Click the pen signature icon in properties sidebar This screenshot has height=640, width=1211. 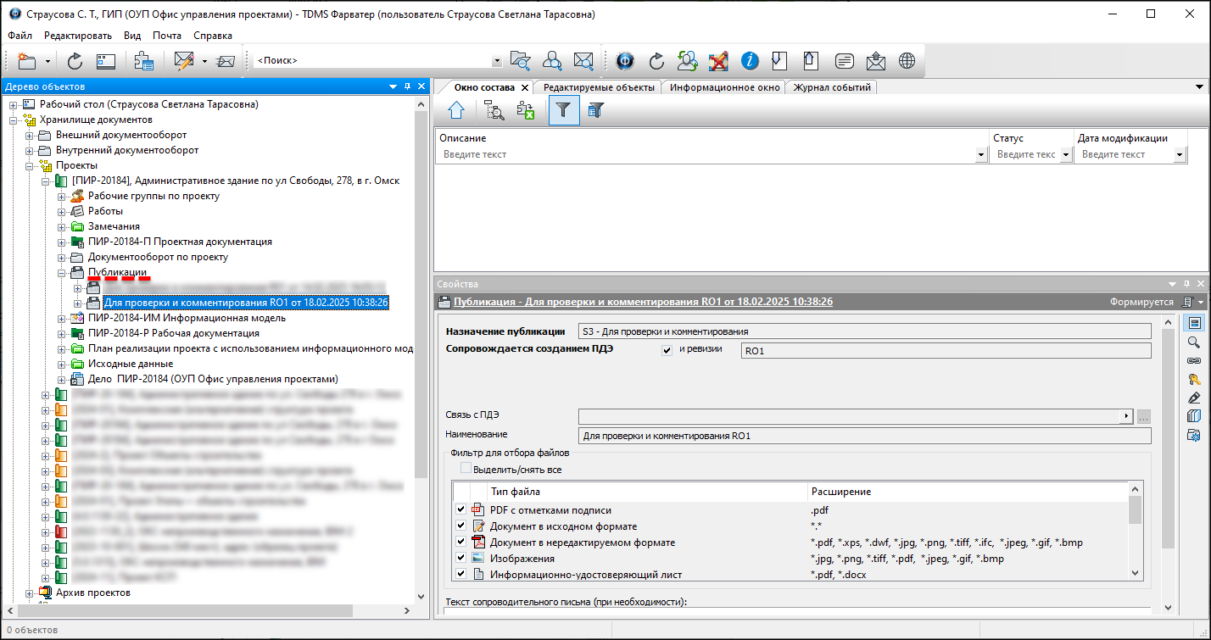click(x=1193, y=398)
